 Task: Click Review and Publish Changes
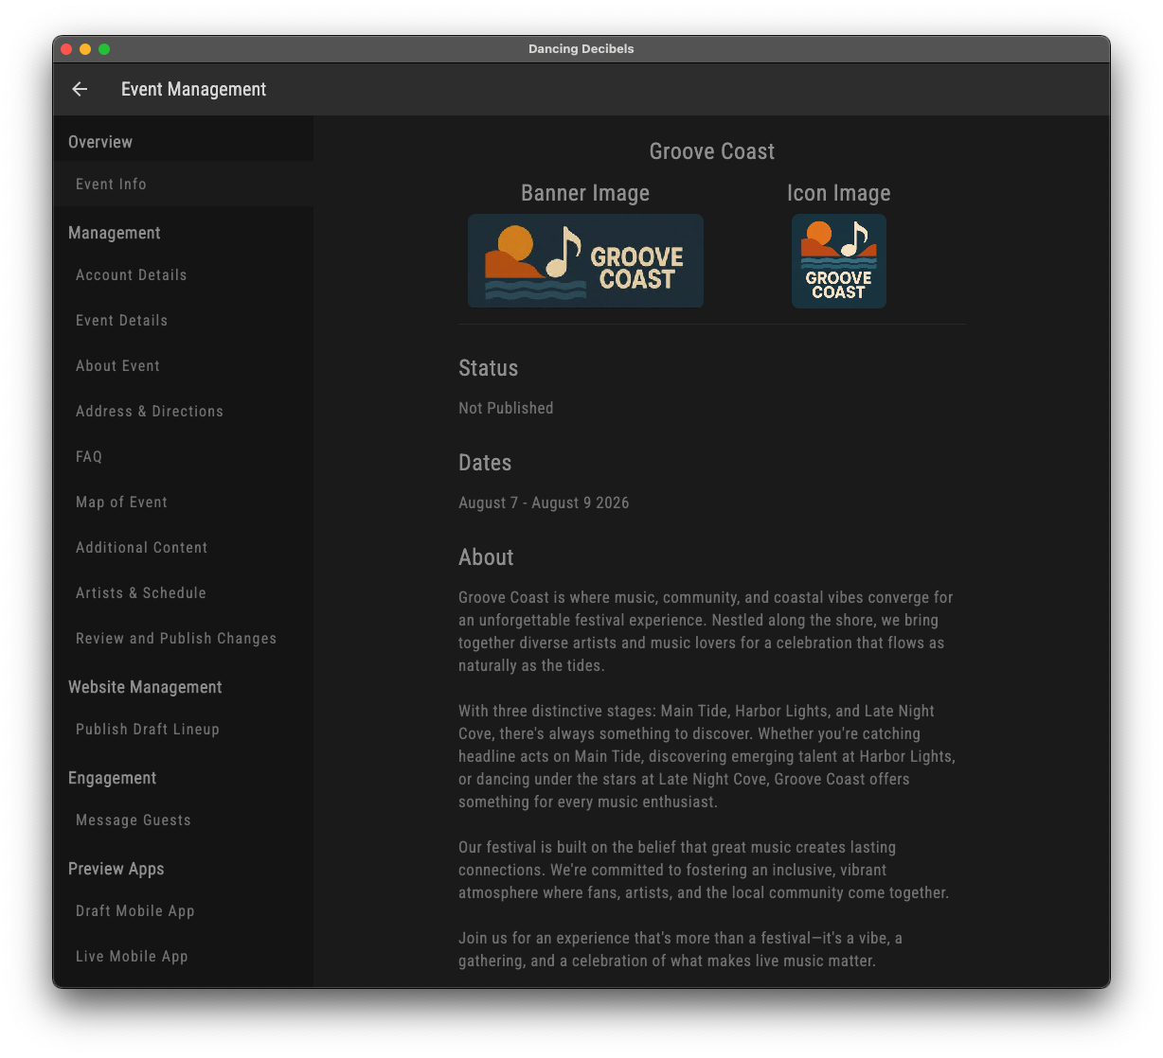[x=176, y=638]
